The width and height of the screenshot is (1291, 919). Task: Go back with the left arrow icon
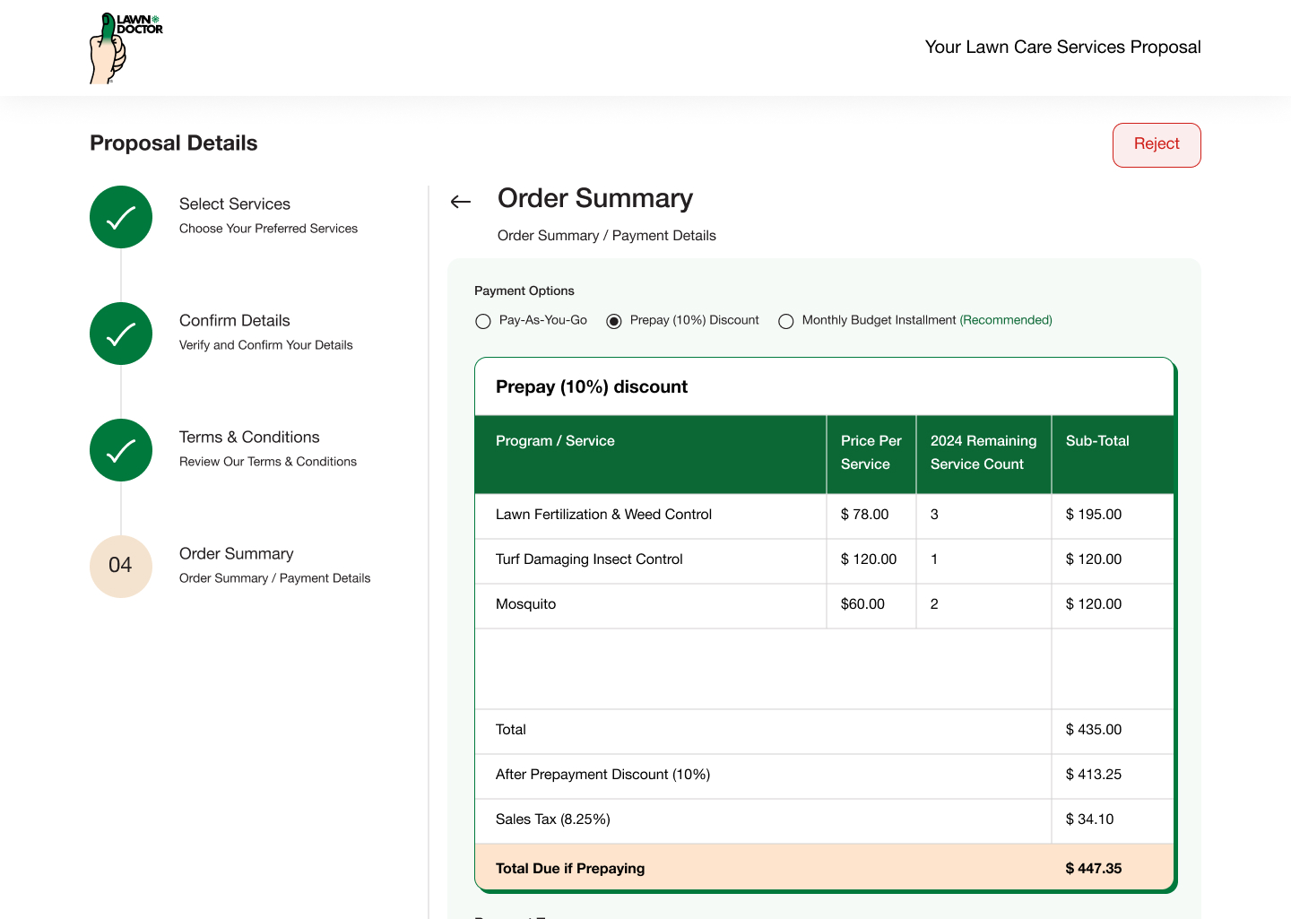461,202
